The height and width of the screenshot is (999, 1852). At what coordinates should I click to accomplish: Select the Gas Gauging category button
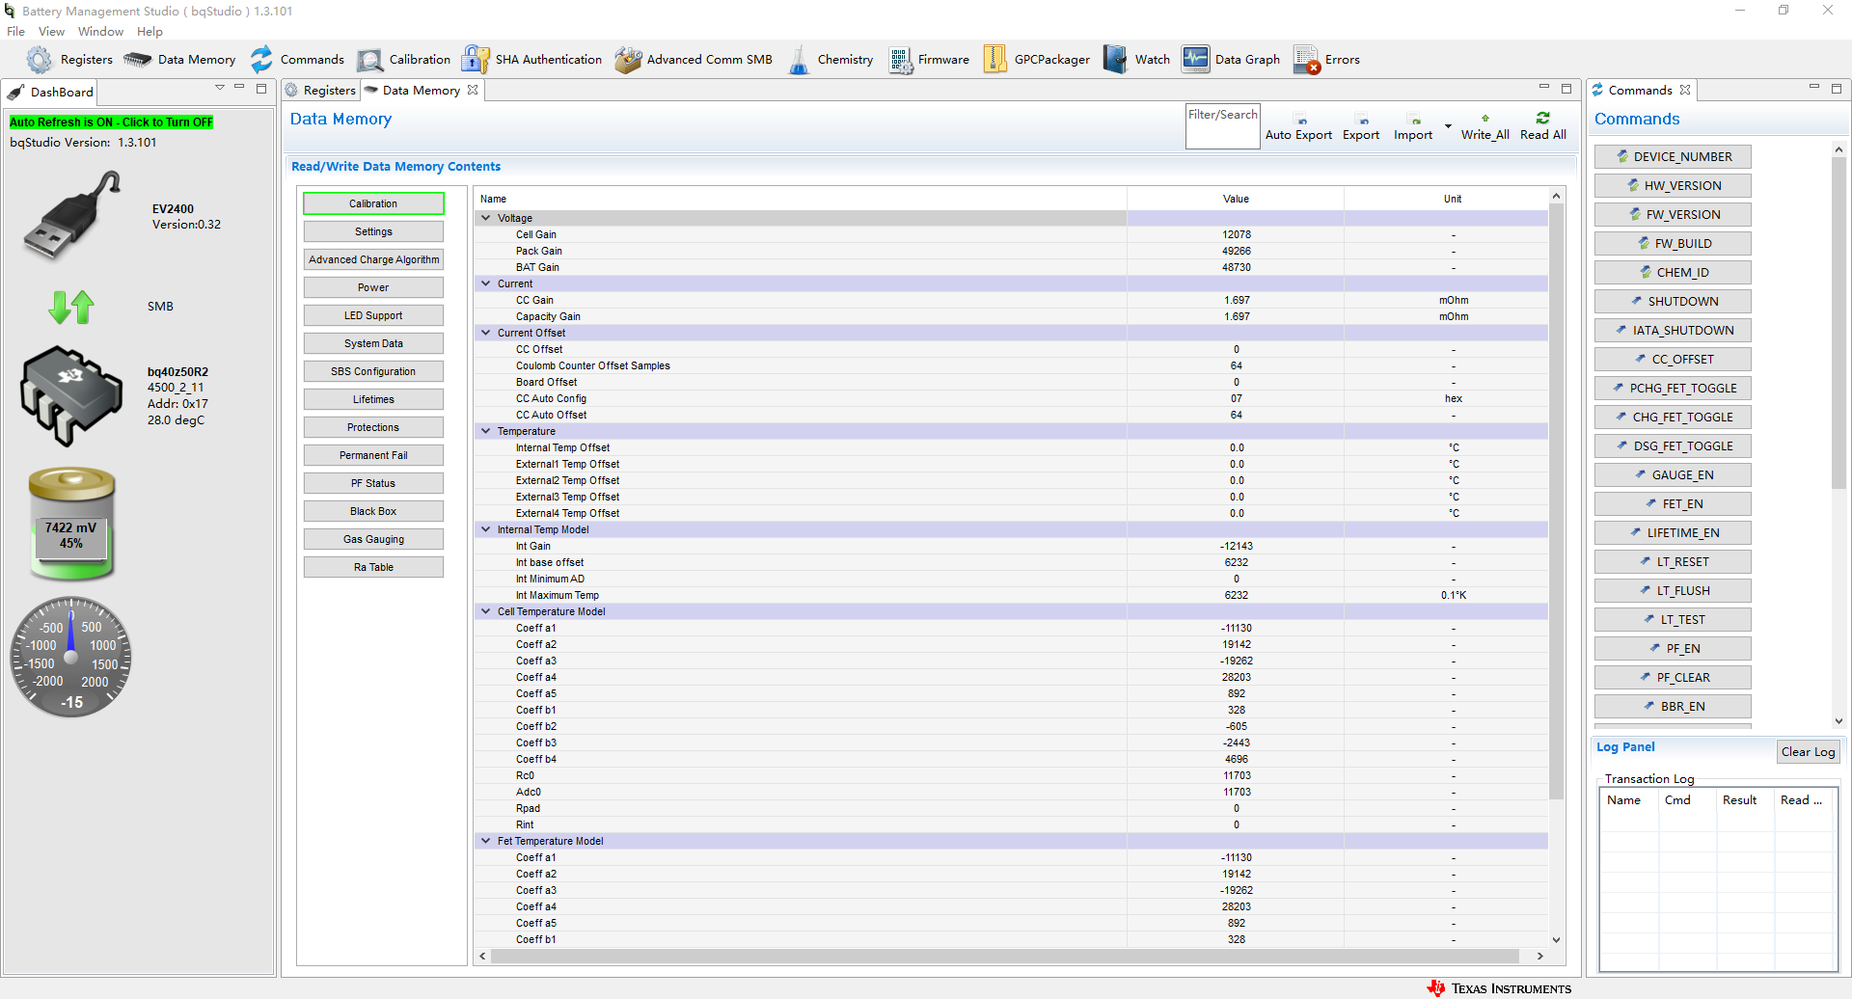373,540
